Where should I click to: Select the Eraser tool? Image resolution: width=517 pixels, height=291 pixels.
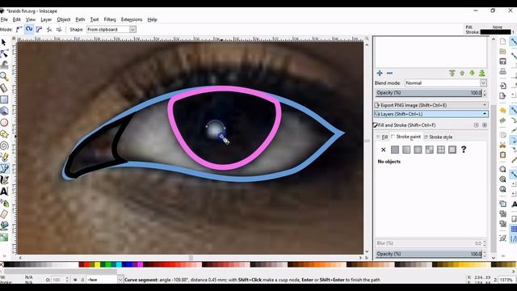tap(4, 214)
